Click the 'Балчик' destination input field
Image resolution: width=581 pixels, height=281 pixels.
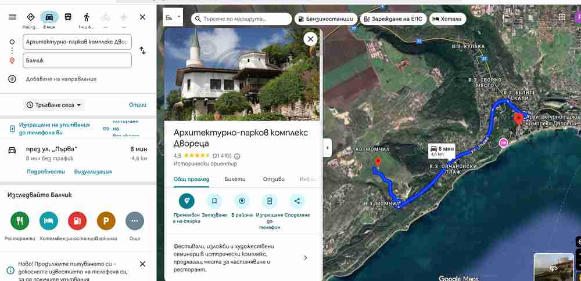[x=77, y=60]
